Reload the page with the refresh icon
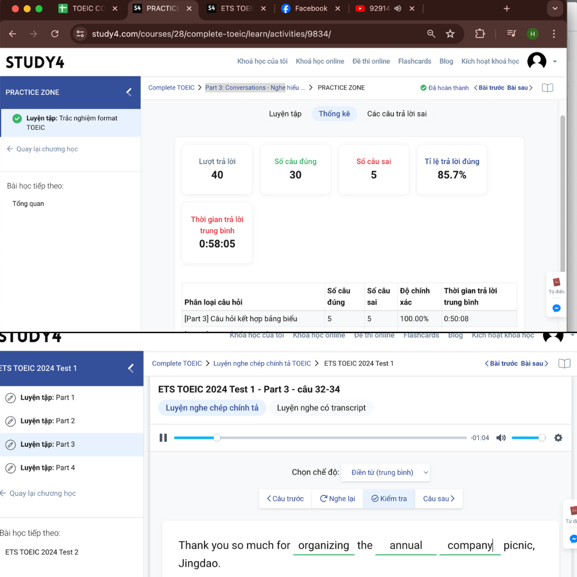Viewport: 577px width, 577px height. [x=55, y=34]
